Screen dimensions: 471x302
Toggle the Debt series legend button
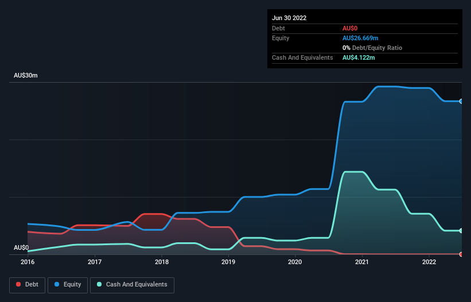point(27,285)
